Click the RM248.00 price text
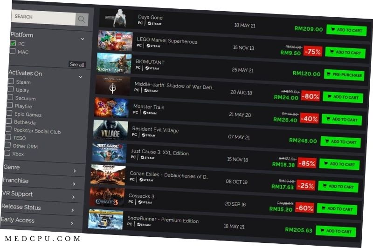 click(x=303, y=141)
